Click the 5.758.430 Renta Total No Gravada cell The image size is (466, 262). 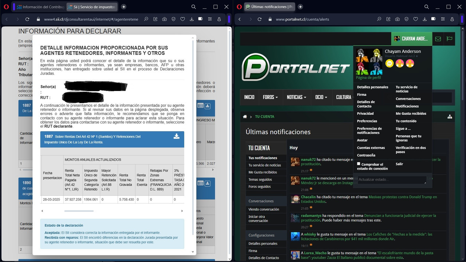click(126, 199)
